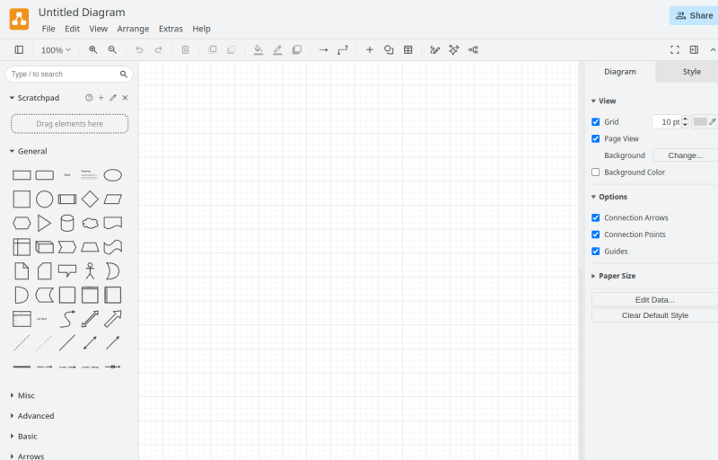Close the Scratchpad with X icon
The height and width of the screenshot is (460, 718).
pyautogui.click(x=125, y=98)
